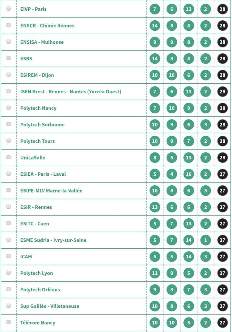The height and width of the screenshot is (332, 232).
Task: Open the ENSISA - Mulhouse school link
Action: tap(42, 42)
